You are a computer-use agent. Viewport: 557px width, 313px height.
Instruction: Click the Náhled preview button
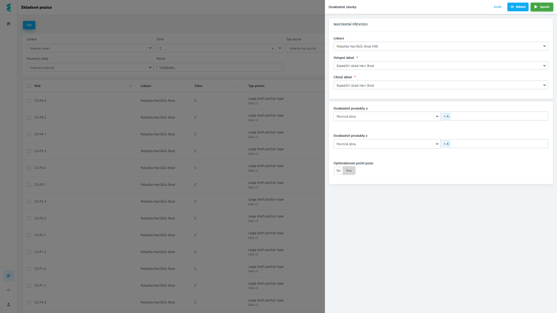pyautogui.click(x=518, y=7)
